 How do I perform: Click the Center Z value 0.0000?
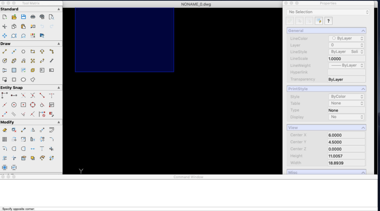click(346, 149)
